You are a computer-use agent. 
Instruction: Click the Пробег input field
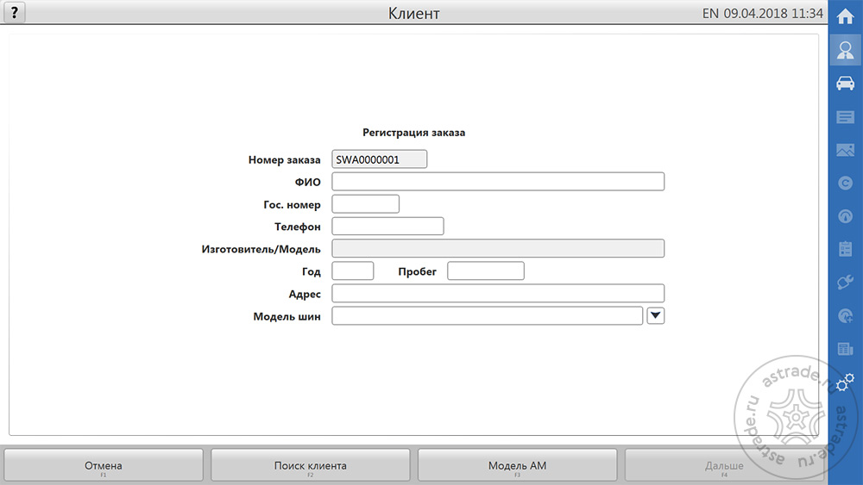tap(486, 270)
